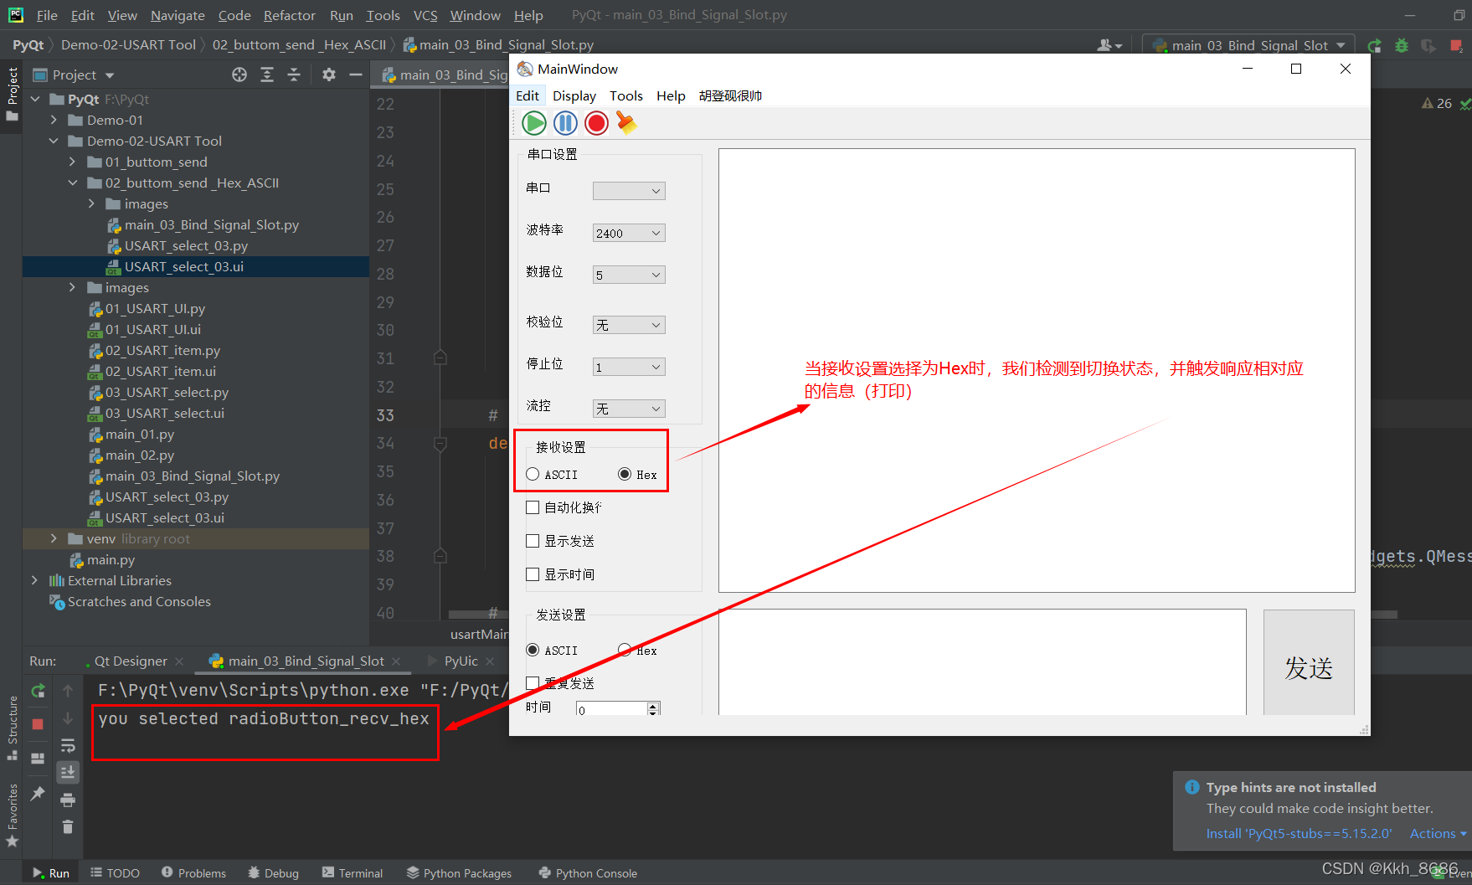The image size is (1472, 885).
Task: Open 校验位 dropdown
Action: coord(629,325)
